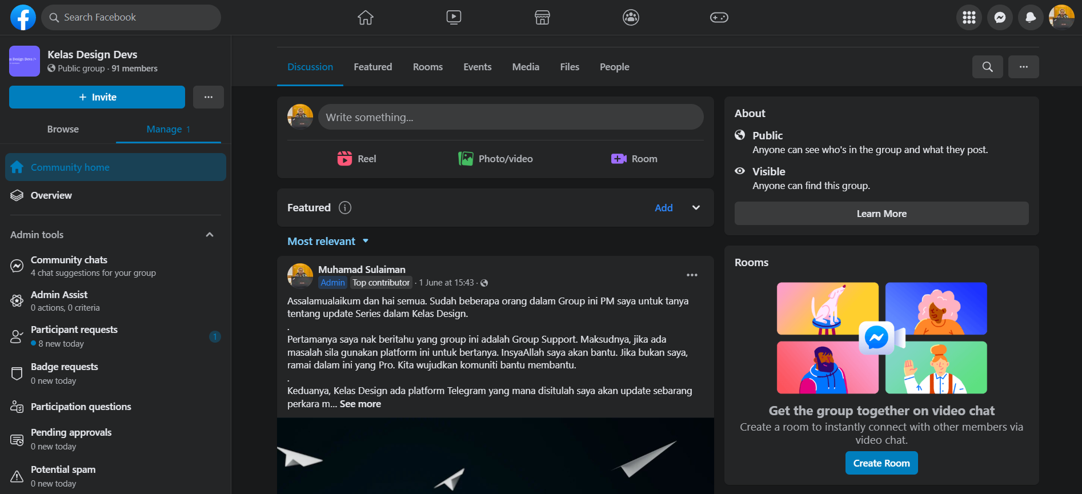Click the Reel icon in composer
The image size is (1082, 494).
point(344,159)
